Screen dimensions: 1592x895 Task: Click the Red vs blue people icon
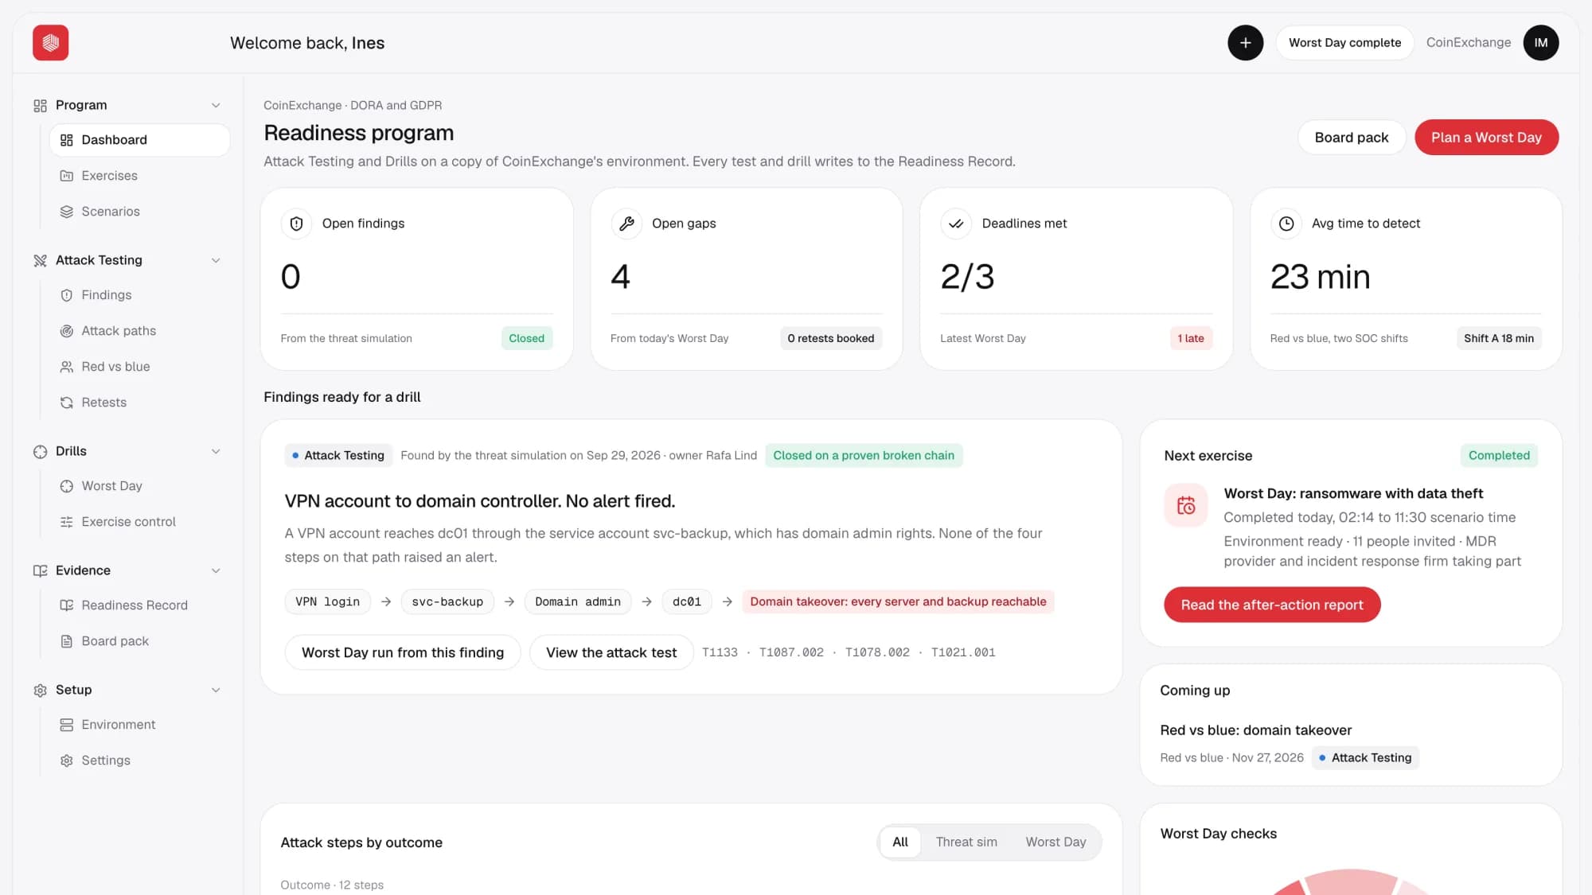(x=67, y=367)
